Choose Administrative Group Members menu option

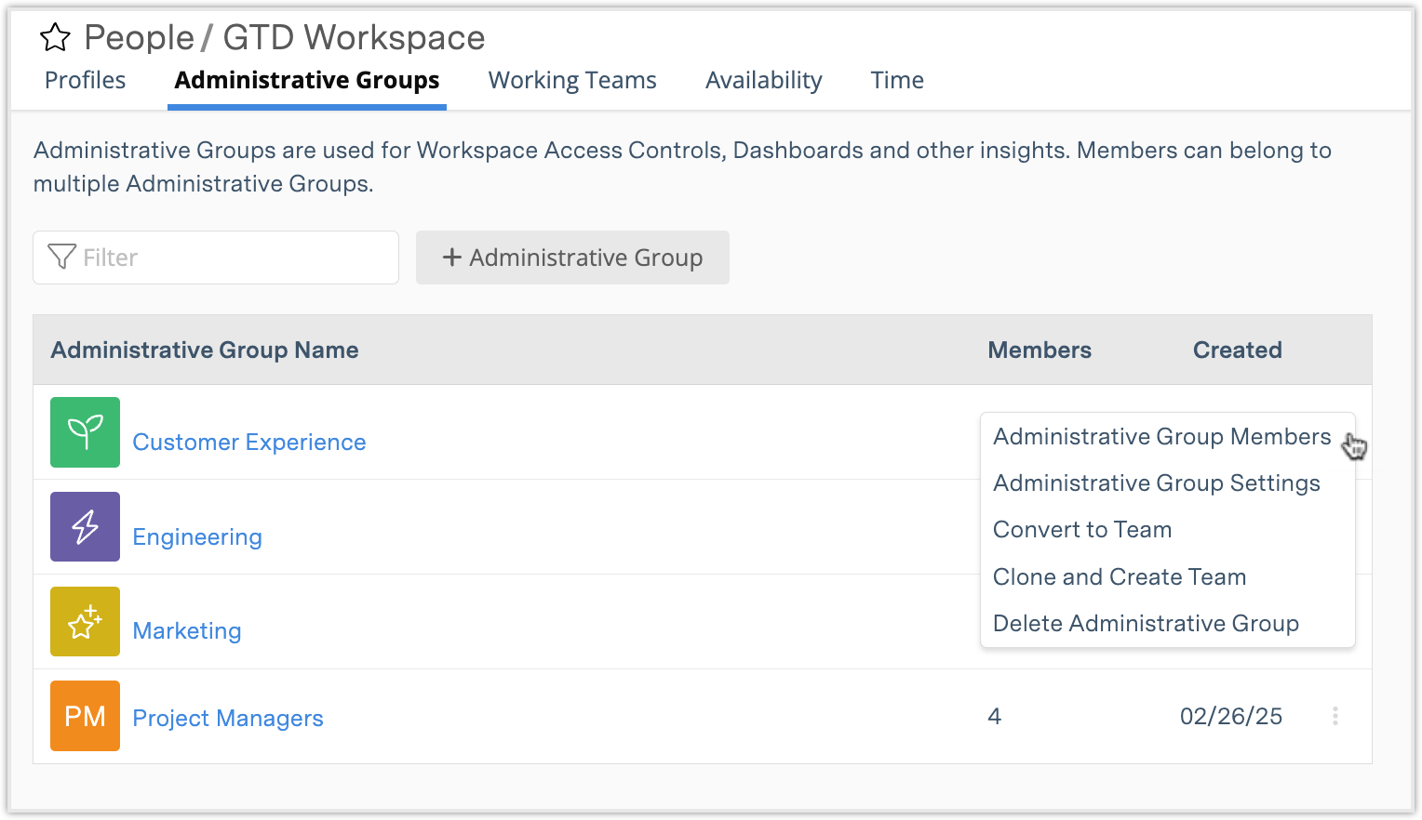tap(1161, 437)
